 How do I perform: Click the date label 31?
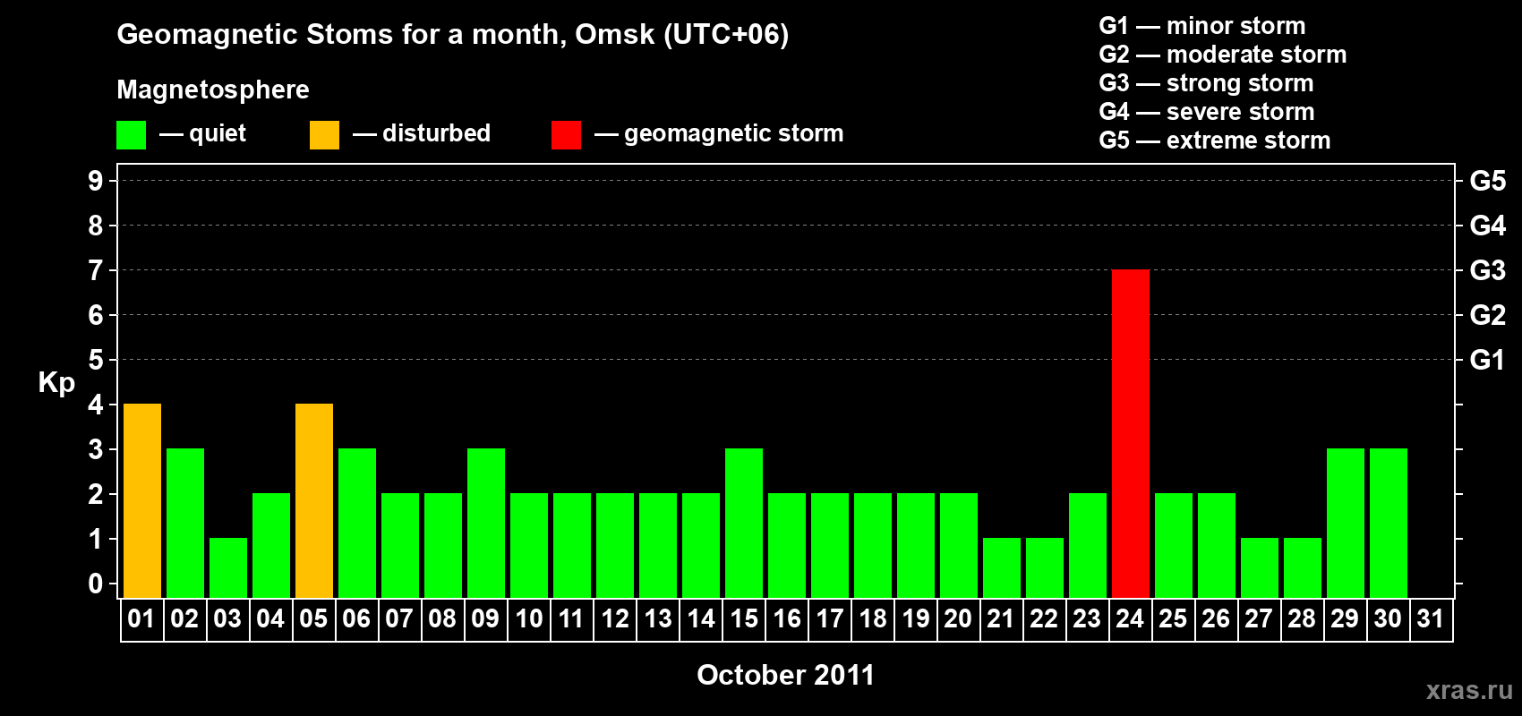1431,618
